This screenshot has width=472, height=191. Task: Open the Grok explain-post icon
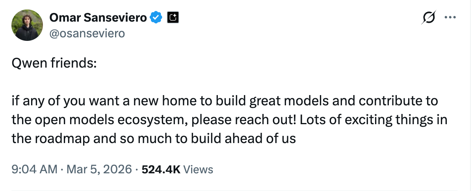click(x=428, y=18)
